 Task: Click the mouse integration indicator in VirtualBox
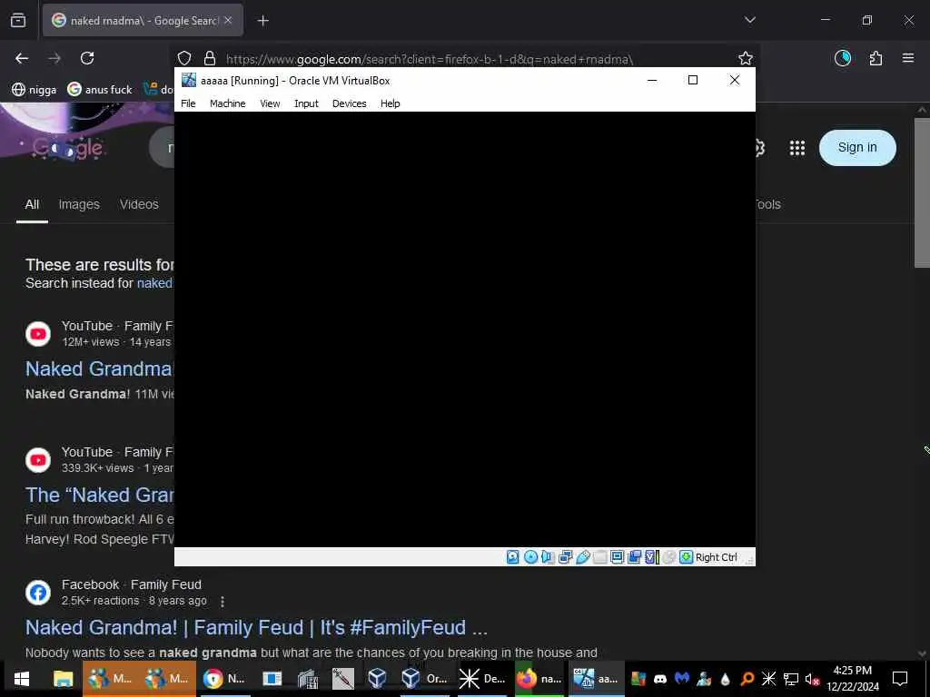pos(669,557)
